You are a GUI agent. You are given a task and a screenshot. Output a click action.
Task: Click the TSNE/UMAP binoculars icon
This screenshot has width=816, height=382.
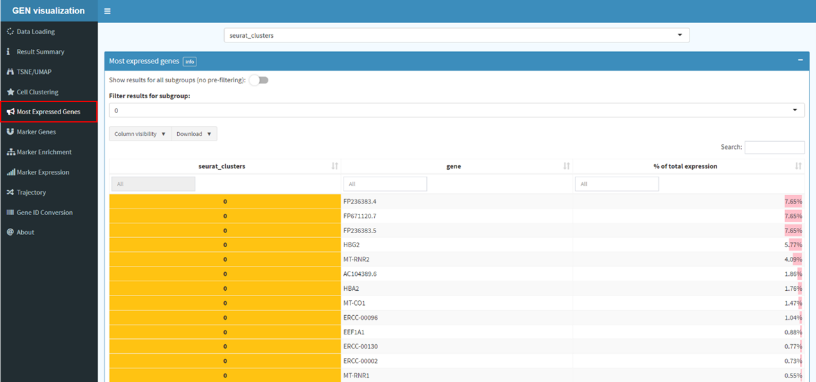click(10, 72)
